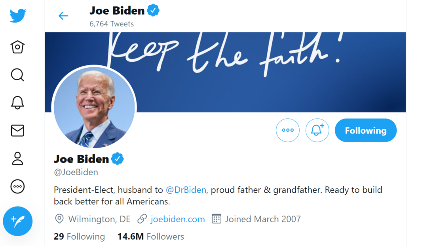Open the Messages envelope icon
Screen dimensions: 437x246
17,131
